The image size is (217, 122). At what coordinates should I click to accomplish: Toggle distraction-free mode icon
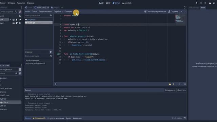pyautogui.click(x=185, y=7)
